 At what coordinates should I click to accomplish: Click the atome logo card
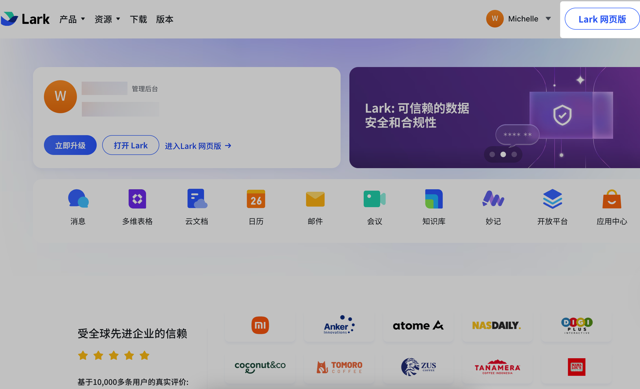418,326
